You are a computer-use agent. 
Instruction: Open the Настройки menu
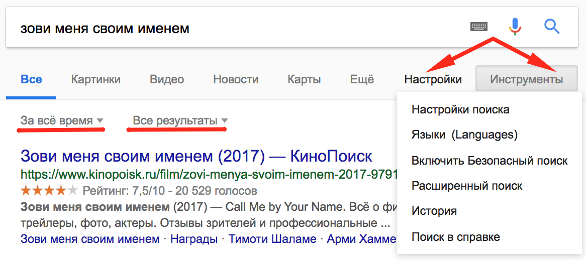tap(433, 79)
